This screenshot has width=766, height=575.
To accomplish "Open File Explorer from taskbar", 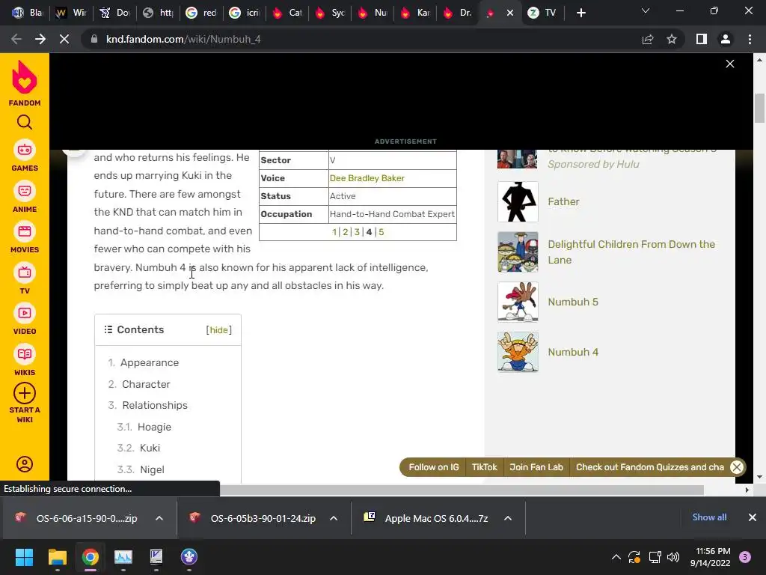I will tap(57, 557).
